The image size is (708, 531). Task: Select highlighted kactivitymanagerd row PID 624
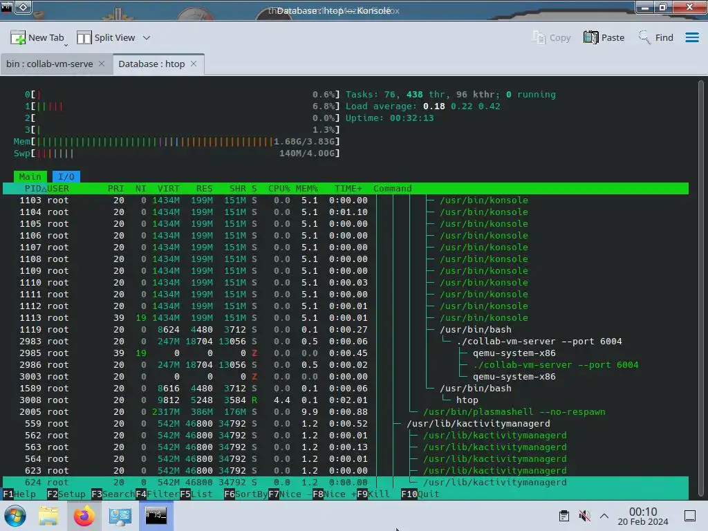tap(346, 482)
